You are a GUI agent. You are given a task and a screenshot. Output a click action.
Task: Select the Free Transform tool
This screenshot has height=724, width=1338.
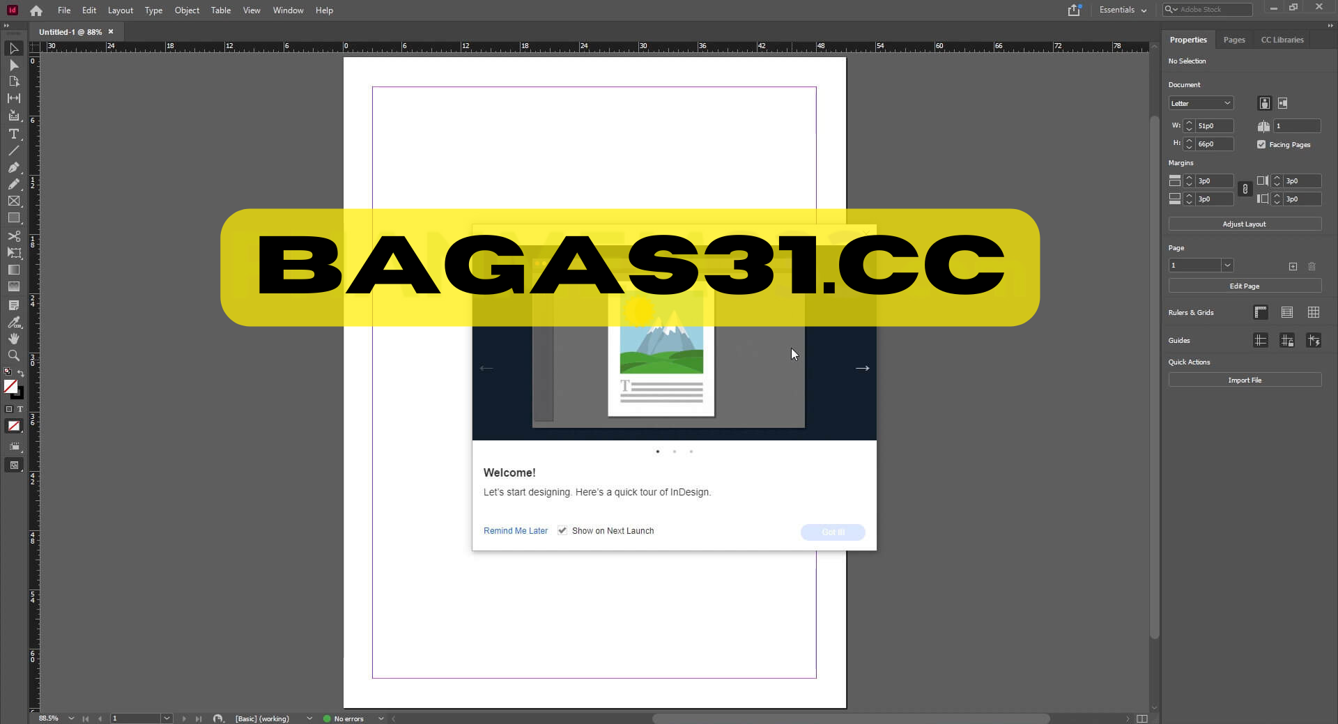[13, 253]
